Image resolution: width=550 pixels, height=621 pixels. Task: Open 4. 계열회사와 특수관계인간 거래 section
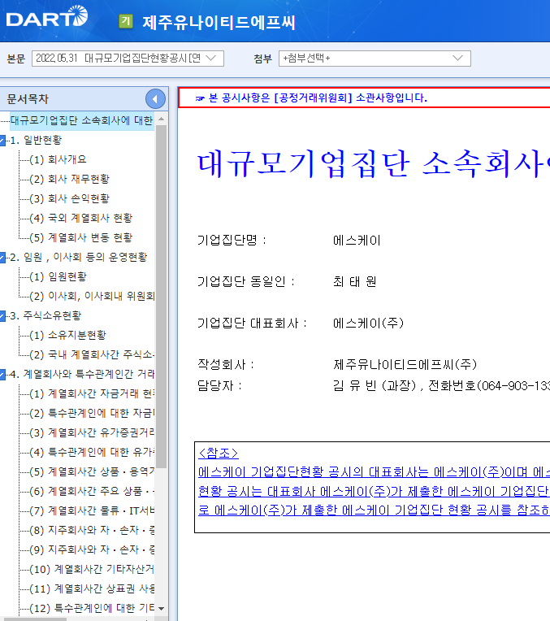pyautogui.click(x=82, y=374)
